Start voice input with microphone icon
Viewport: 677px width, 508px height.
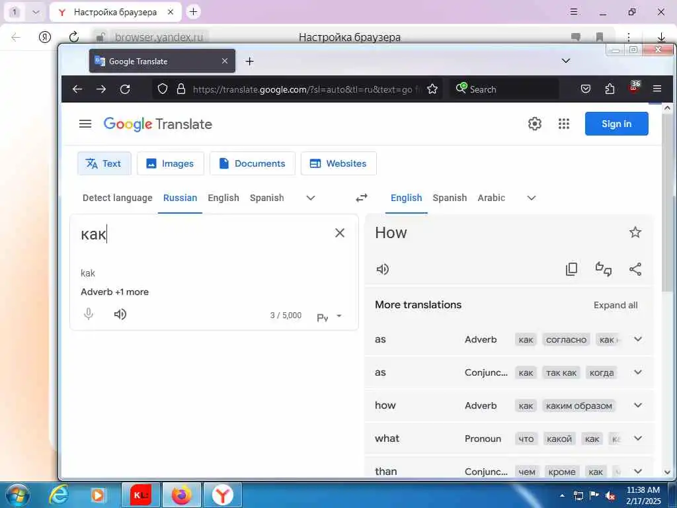click(89, 314)
